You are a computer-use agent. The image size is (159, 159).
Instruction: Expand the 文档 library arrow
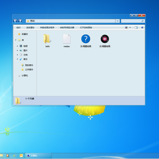coord(18,55)
